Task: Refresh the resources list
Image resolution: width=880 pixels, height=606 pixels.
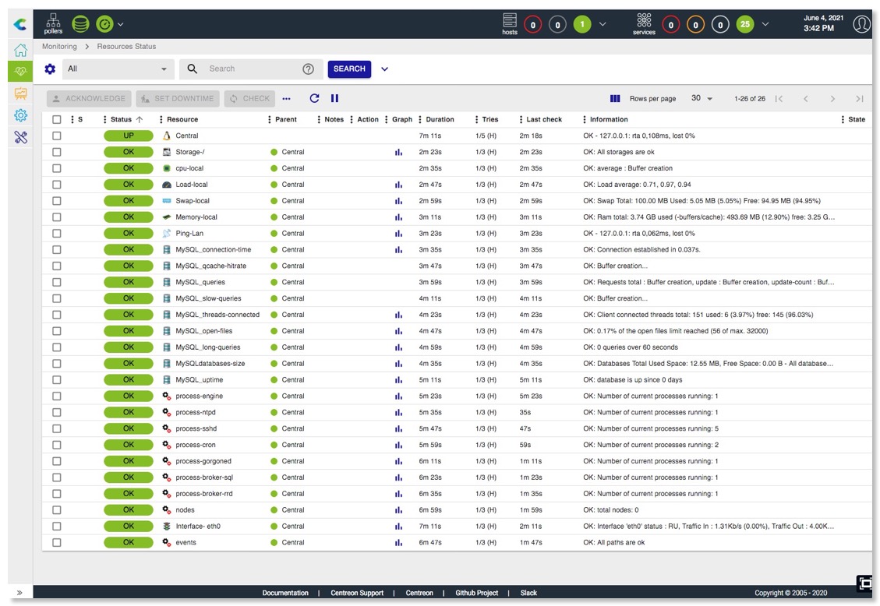Action: pos(313,98)
